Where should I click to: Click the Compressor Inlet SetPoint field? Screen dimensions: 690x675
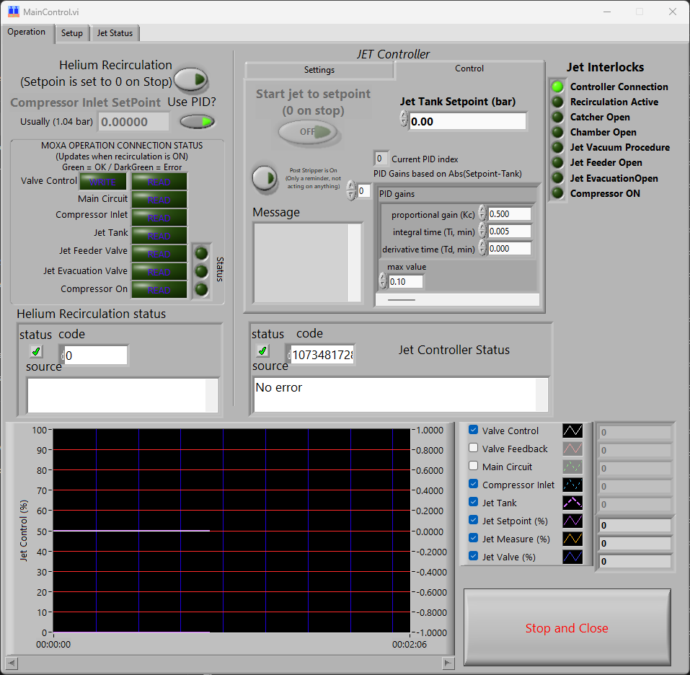(x=134, y=122)
